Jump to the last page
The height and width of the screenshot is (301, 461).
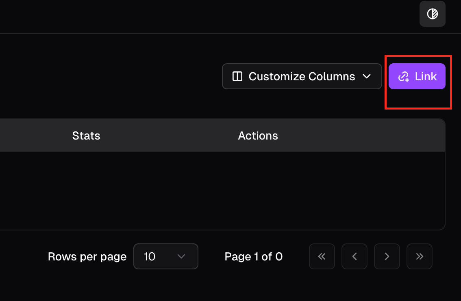click(419, 256)
